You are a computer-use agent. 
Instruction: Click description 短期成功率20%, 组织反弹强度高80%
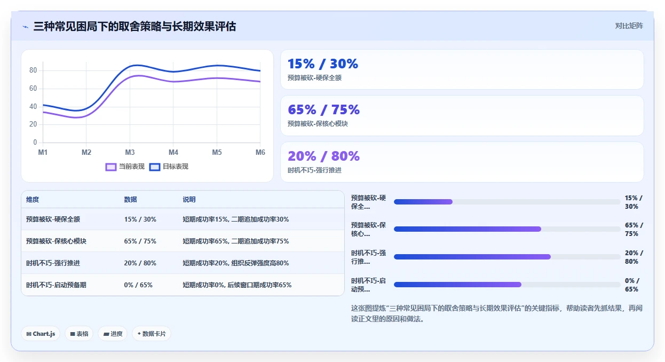[x=236, y=263]
